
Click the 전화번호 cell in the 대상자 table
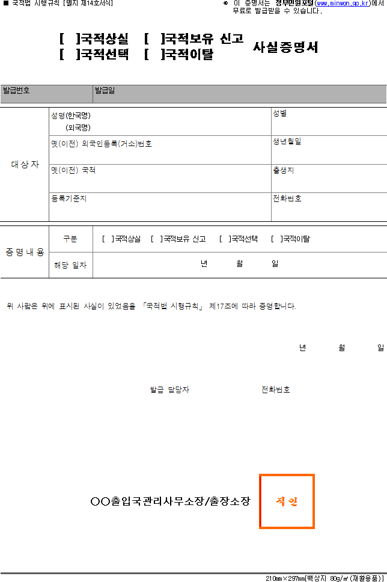click(x=329, y=207)
